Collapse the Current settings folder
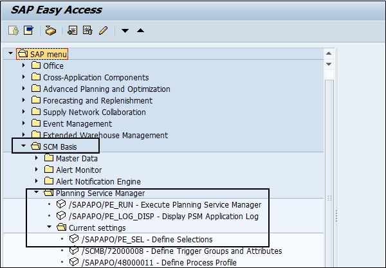The image size is (386, 268). coord(50,228)
